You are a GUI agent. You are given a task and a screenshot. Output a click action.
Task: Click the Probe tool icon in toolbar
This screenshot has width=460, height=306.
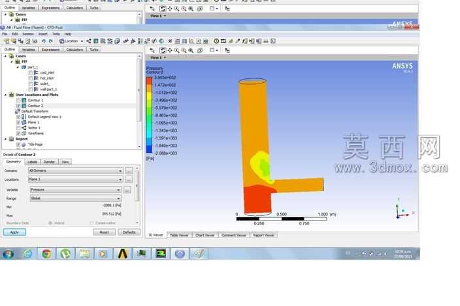tap(238, 41)
